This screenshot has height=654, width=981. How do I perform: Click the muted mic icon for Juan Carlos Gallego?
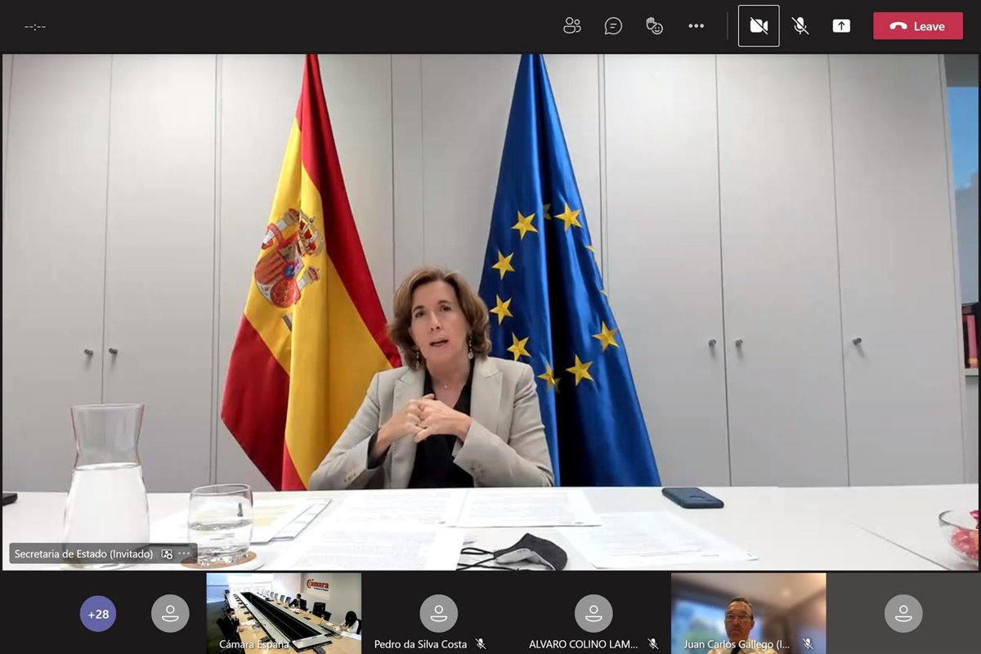click(808, 644)
